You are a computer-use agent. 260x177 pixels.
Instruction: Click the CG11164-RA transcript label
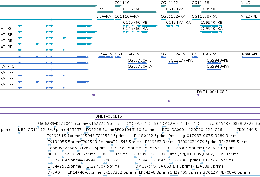127,16
